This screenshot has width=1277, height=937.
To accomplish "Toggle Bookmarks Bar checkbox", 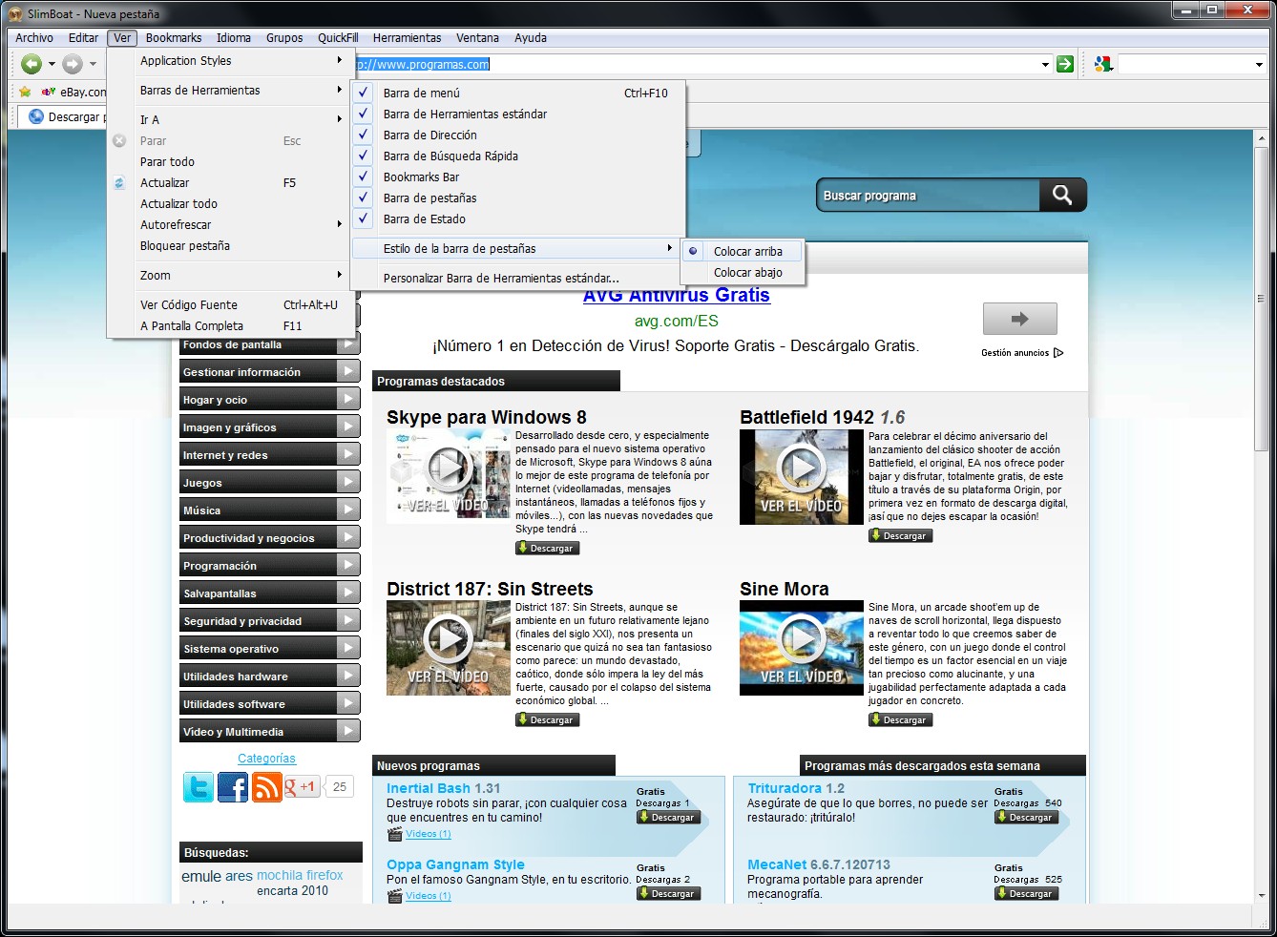I will click(x=363, y=177).
